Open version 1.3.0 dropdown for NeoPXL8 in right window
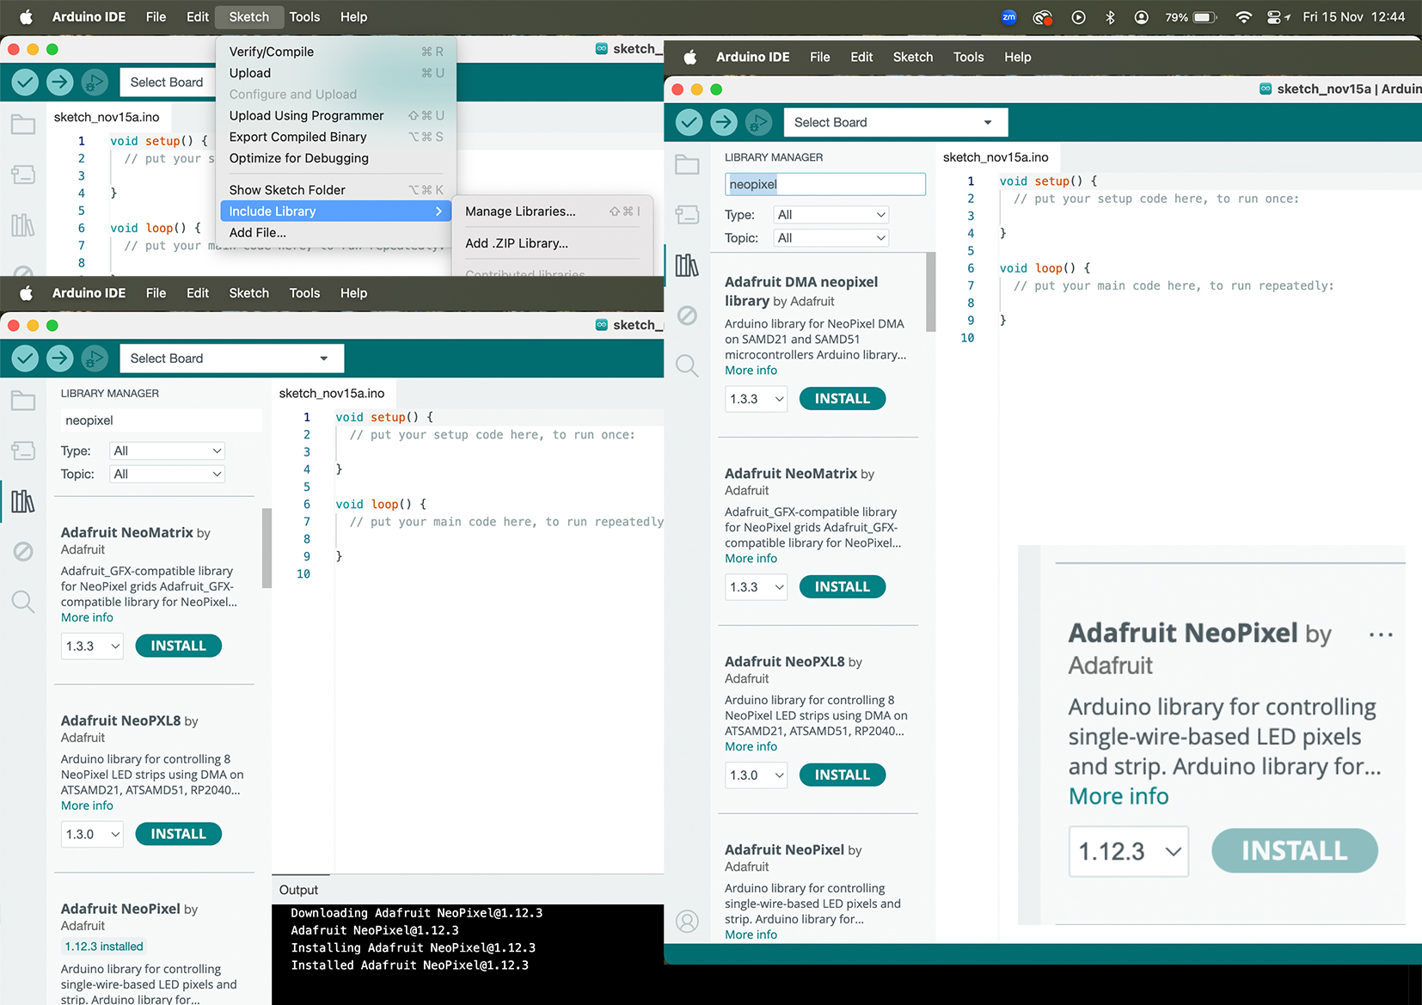The width and height of the screenshot is (1422, 1005). click(x=757, y=775)
